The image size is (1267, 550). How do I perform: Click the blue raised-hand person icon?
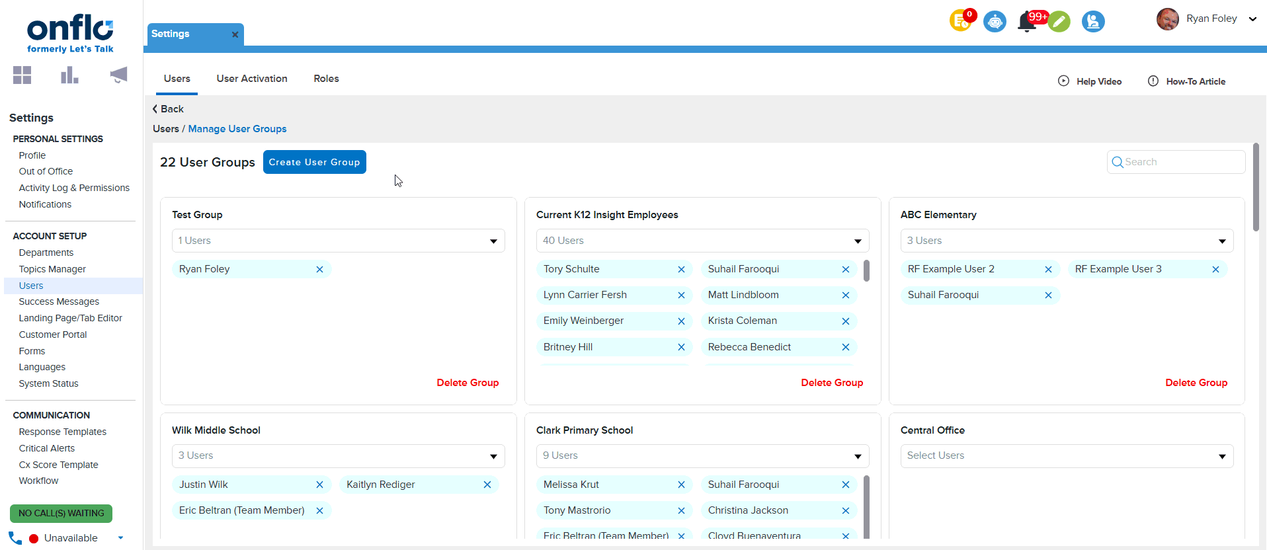tap(1093, 22)
